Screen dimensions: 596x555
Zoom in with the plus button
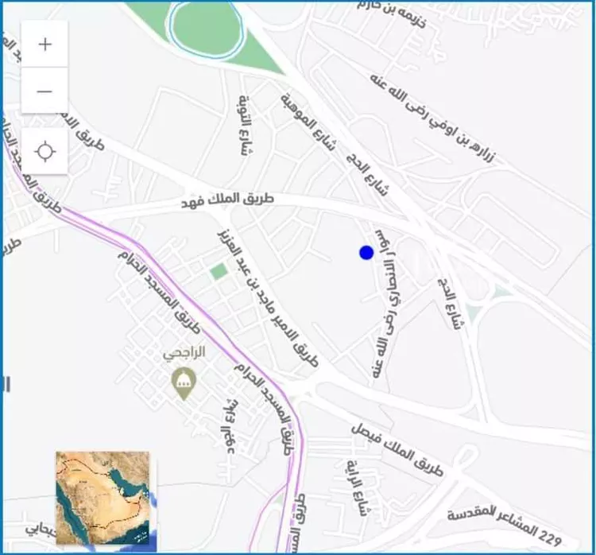[45, 44]
